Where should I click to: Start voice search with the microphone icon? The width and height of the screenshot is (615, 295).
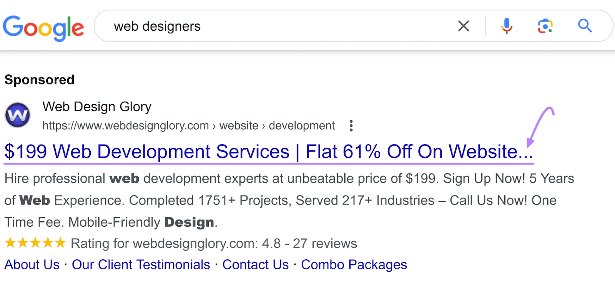click(x=507, y=26)
